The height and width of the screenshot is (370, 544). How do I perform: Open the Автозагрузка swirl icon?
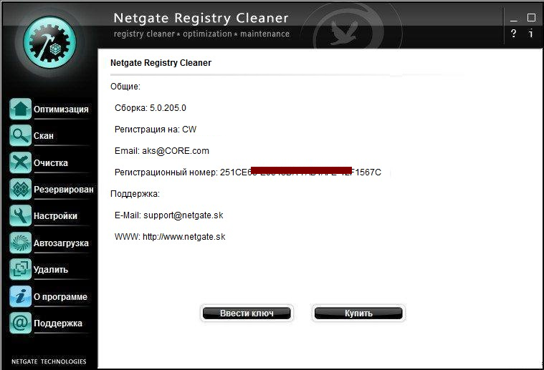coord(20,243)
